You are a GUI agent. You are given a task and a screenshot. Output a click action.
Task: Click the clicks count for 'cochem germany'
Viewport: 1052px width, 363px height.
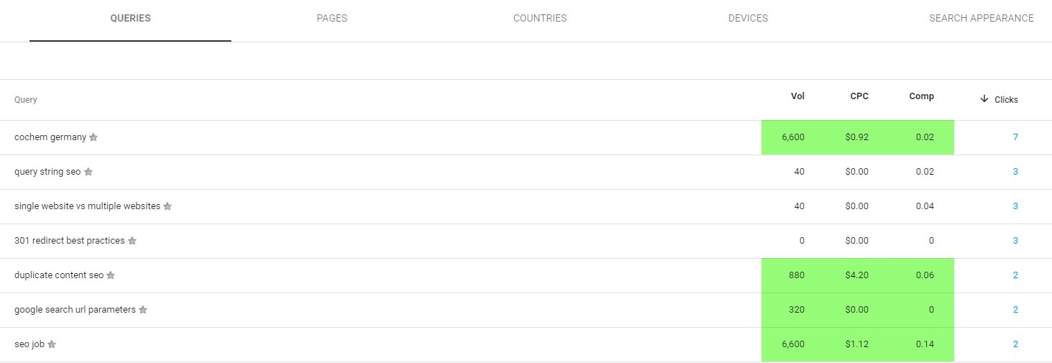pyautogui.click(x=1015, y=137)
